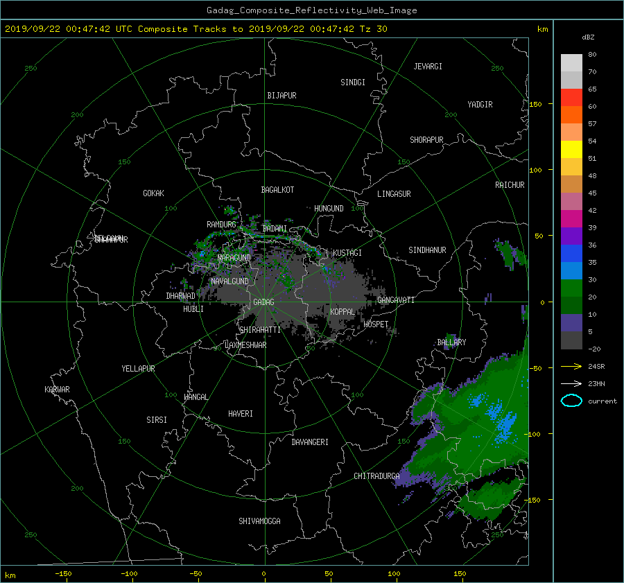Click the white 23MN arrow legend icon
The width and height of the screenshot is (624, 583).
571,383
